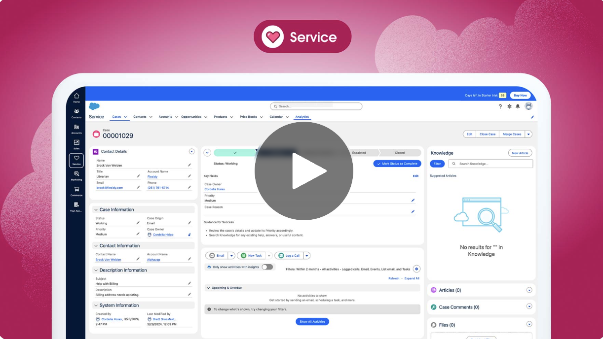The width and height of the screenshot is (603, 339).
Task: Collapse the Description Information section
Action: coord(96,271)
